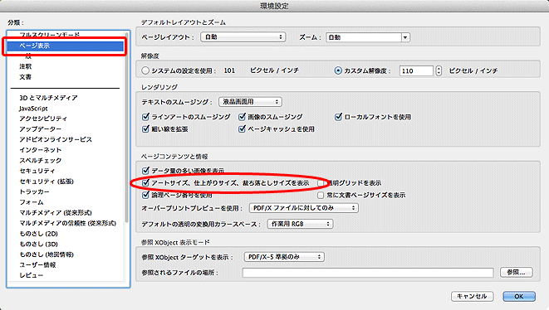549x310 pixels.
Task: Click the custom resolution field showing 110
Action: 416,71
